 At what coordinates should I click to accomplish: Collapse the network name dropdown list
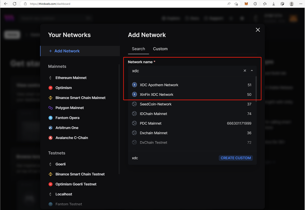(x=252, y=70)
